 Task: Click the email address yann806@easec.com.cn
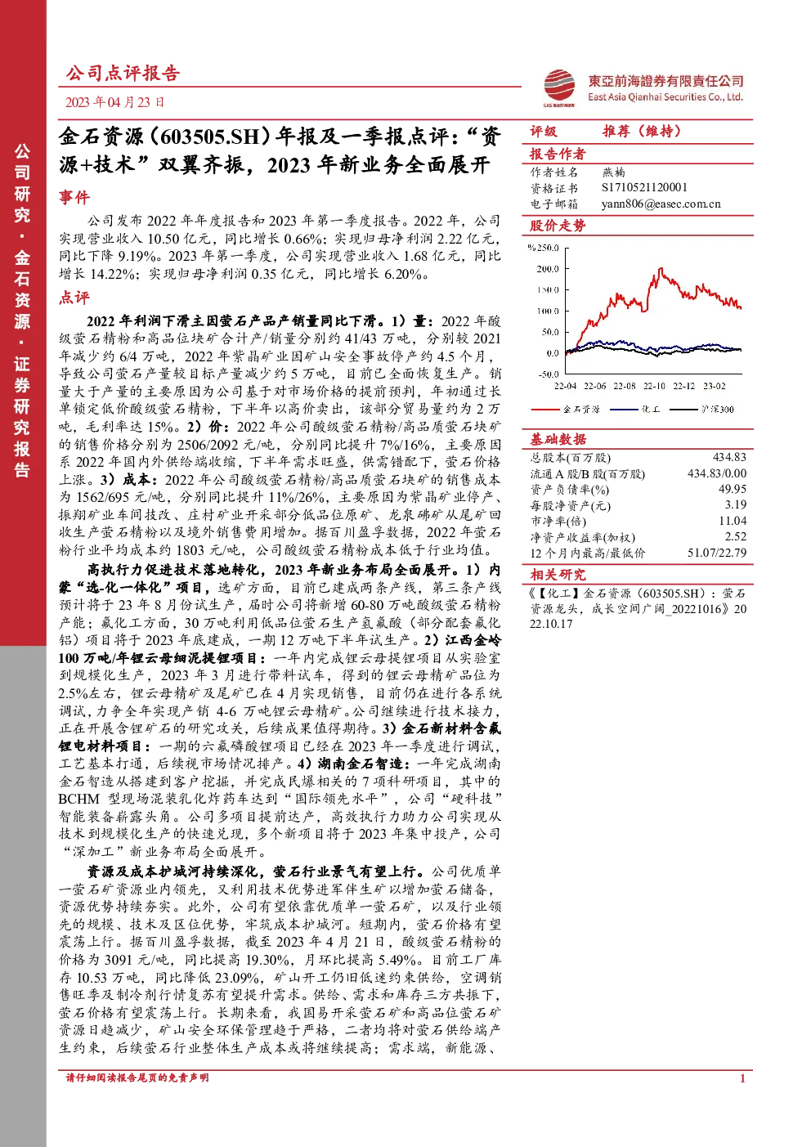(x=661, y=204)
